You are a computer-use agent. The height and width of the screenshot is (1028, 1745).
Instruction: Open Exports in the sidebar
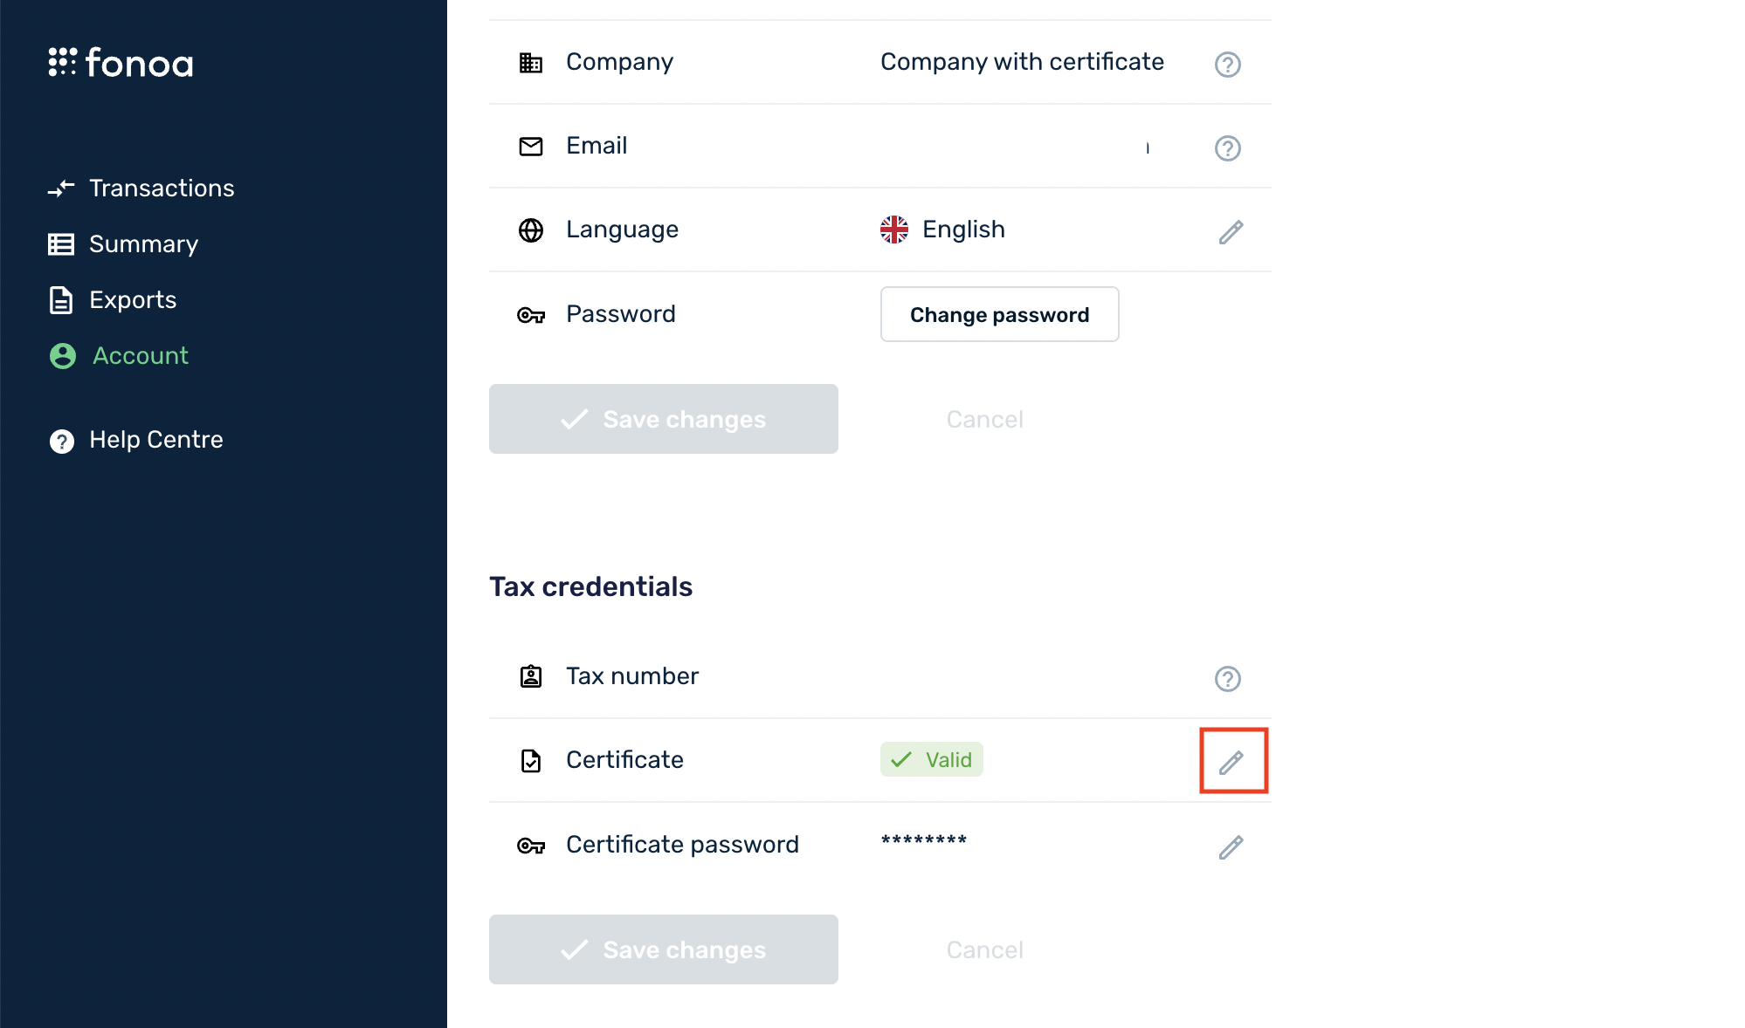133,300
